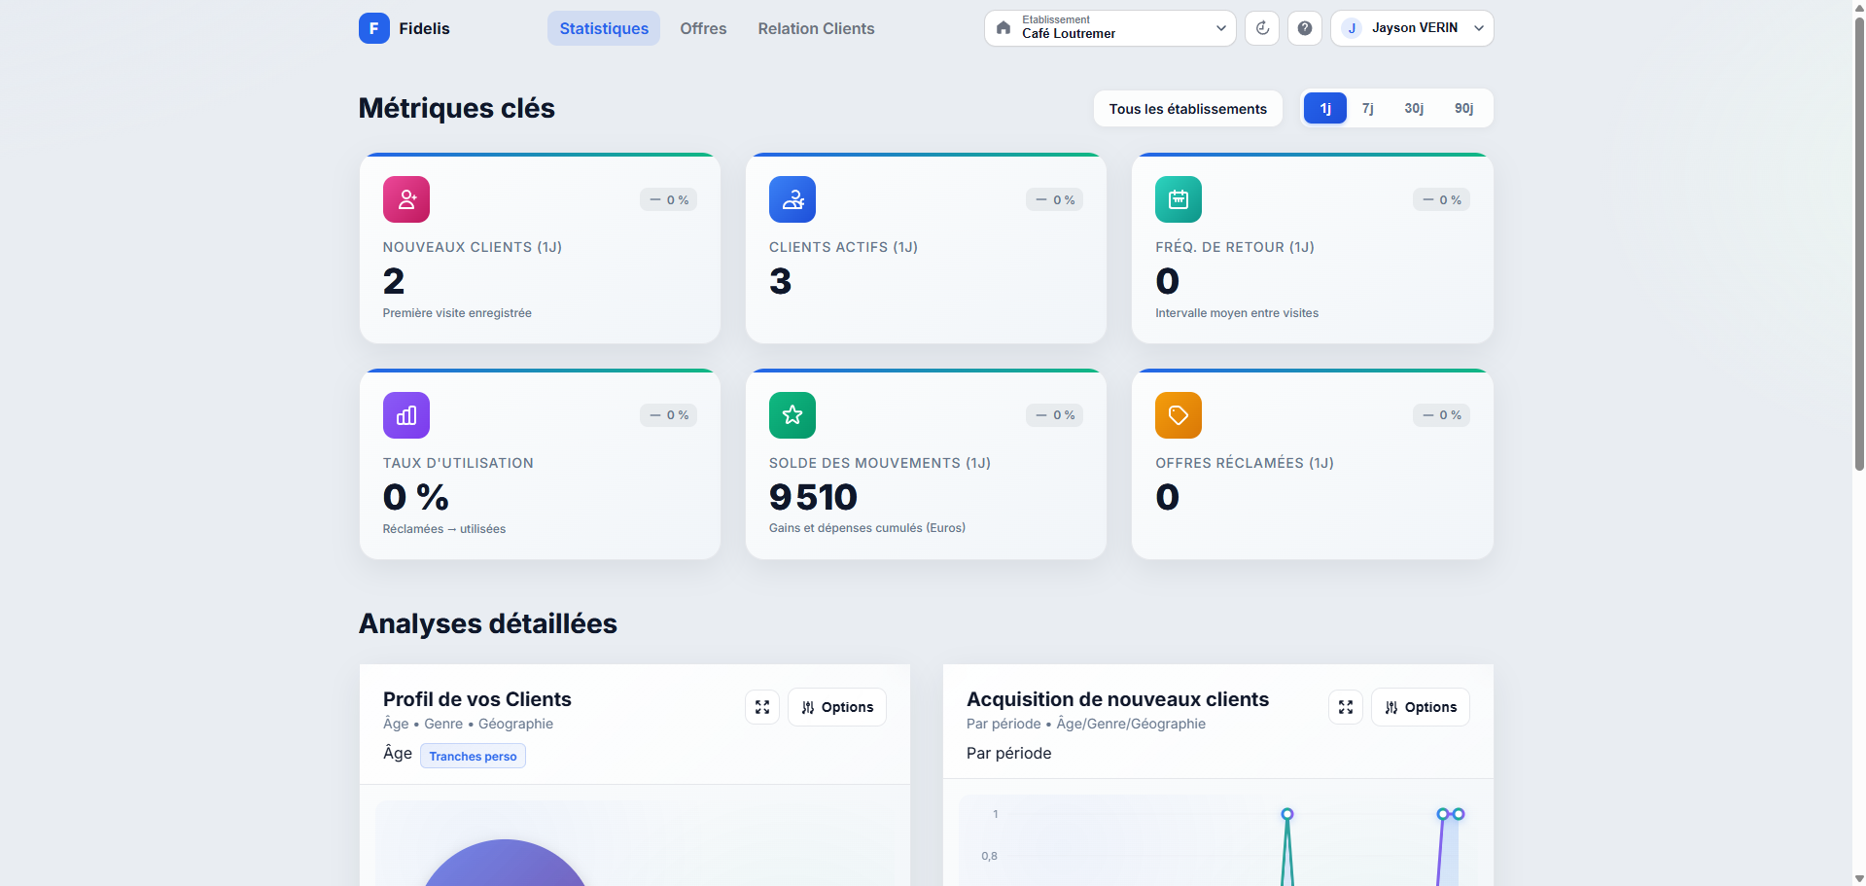The height and width of the screenshot is (886, 1866).
Task: Open the Etablissement Café Loutremer dropdown
Action: coord(1109,28)
